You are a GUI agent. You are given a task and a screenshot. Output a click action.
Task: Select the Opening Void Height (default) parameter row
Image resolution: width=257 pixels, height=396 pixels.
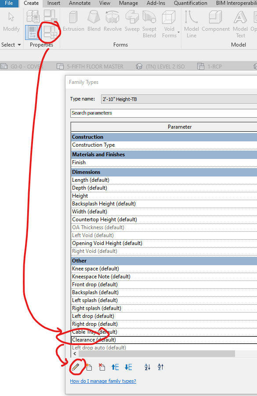point(164,243)
